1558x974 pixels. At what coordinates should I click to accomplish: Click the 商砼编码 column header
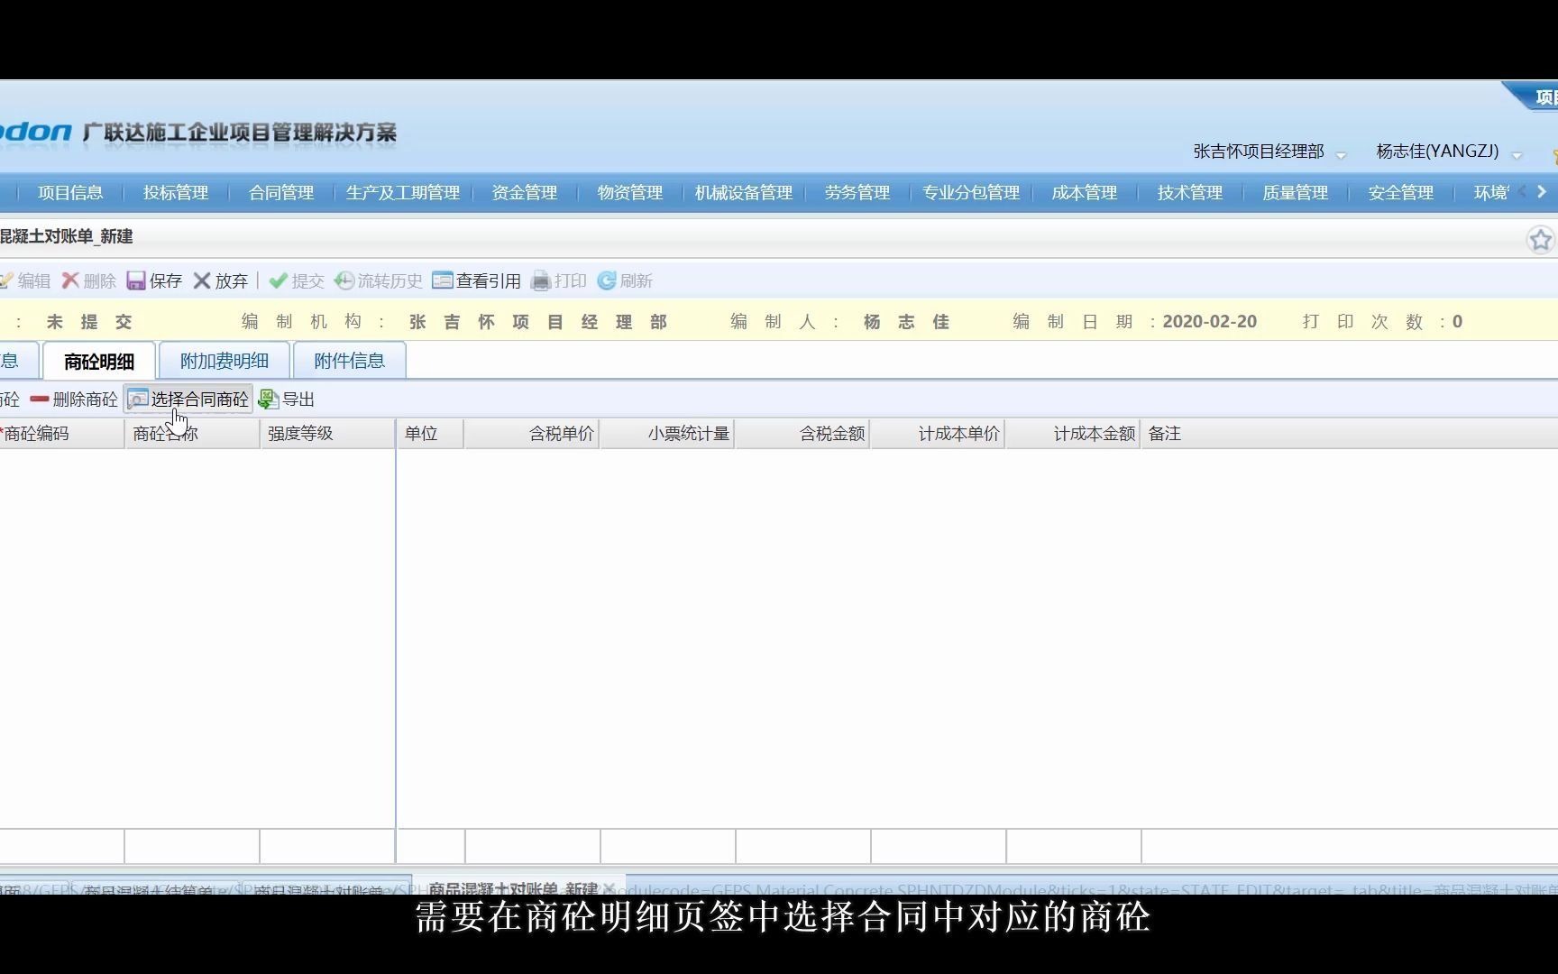(x=61, y=434)
